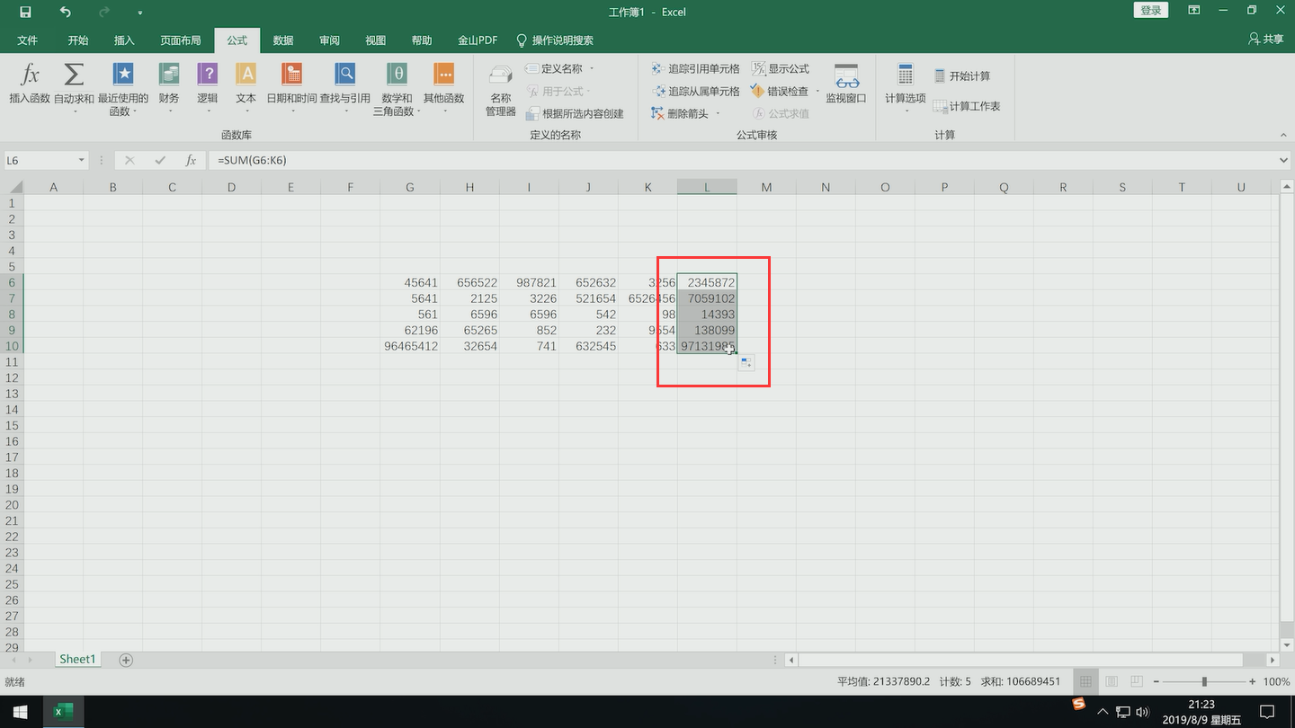This screenshot has height=728, width=1295.
Task: Click the Sign In button
Action: tap(1151, 11)
